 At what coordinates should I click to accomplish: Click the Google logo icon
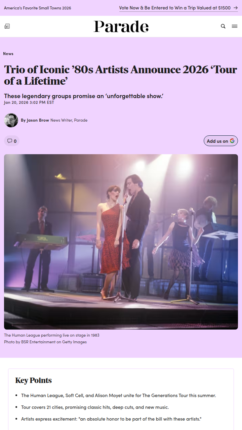tap(232, 141)
